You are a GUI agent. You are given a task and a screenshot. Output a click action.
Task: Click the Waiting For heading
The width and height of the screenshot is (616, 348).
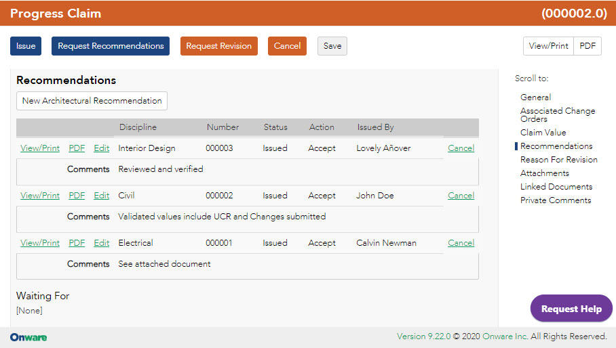coord(43,296)
